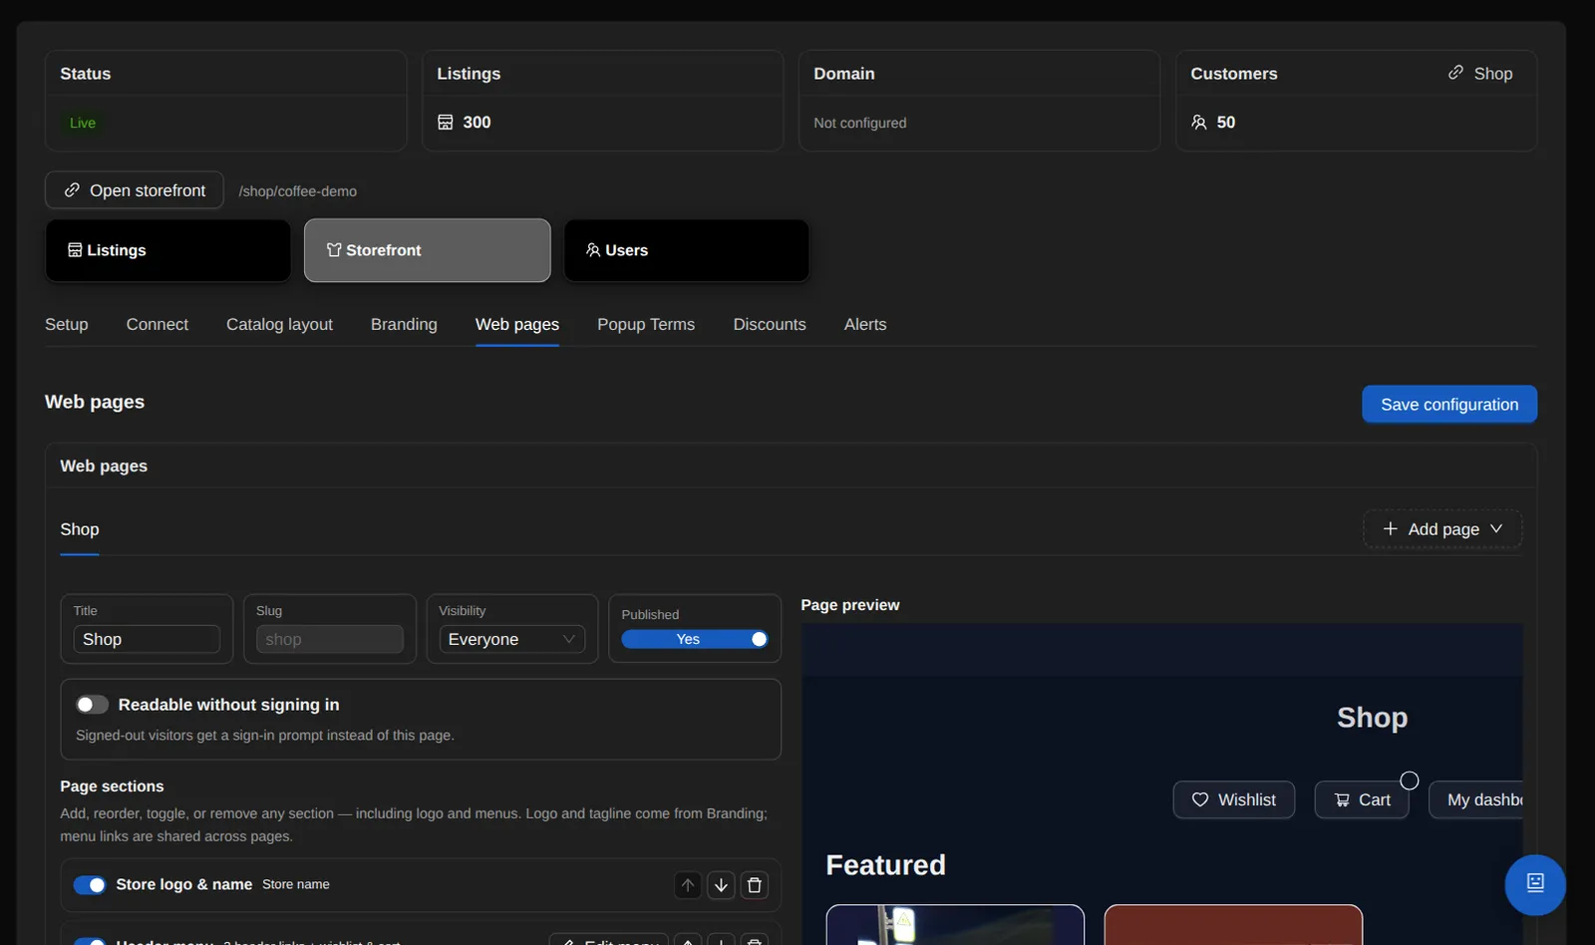Open the Alerts tab
The height and width of the screenshot is (945, 1595).
click(x=865, y=324)
